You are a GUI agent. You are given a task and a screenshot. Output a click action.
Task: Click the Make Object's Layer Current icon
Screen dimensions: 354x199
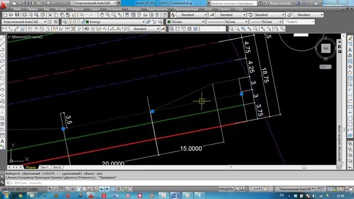148,22
